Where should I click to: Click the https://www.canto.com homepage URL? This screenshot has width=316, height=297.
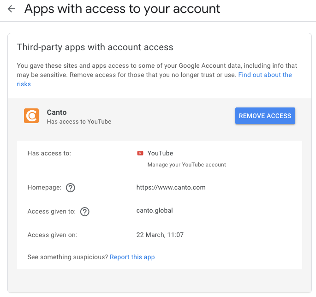171,187
